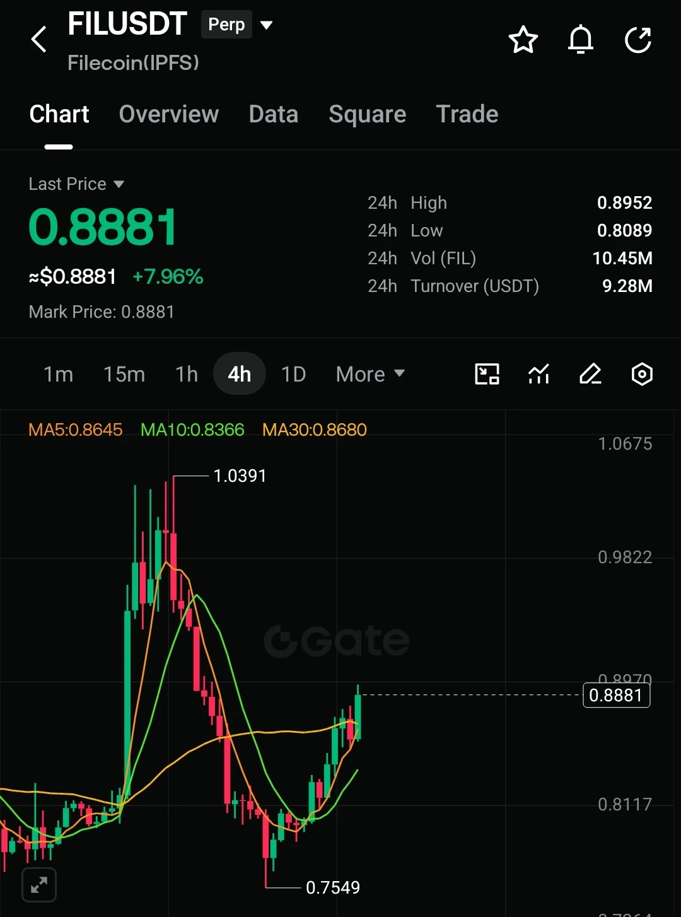Open chart settings hexagon icon

click(642, 374)
